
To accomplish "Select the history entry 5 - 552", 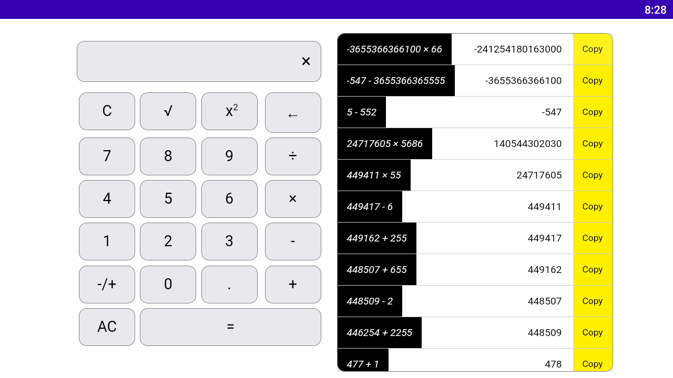I will (x=362, y=112).
